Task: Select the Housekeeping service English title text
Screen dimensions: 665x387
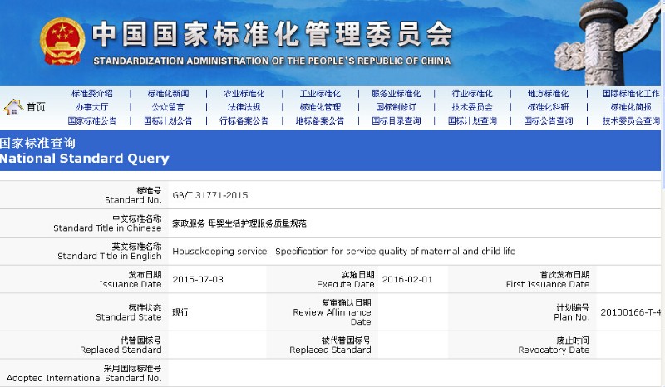Action: (344, 252)
